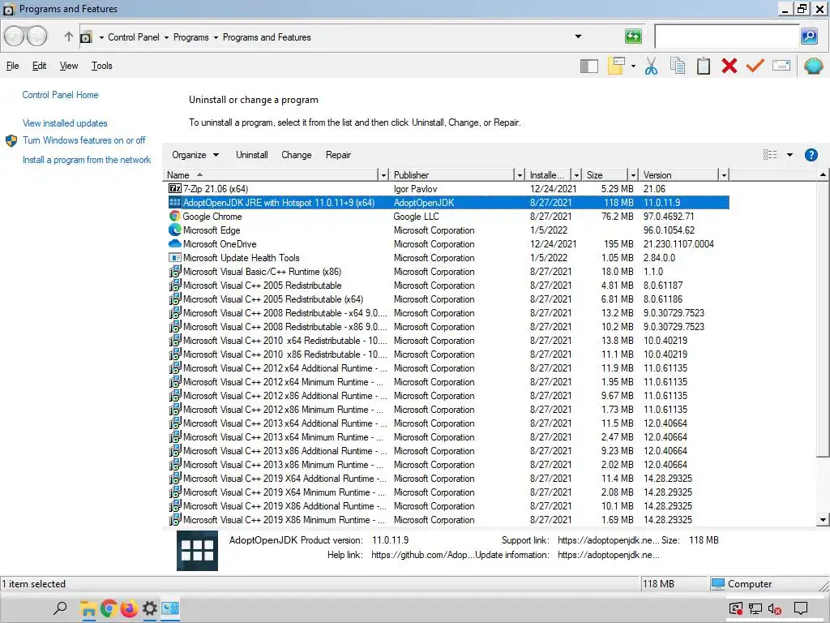Open taskbar search magnifier
Image resolution: width=830 pixels, height=623 pixels.
(60, 608)
